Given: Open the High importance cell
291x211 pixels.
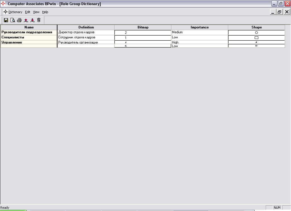Looking at the screenshot, I should (x=200, y=42).
